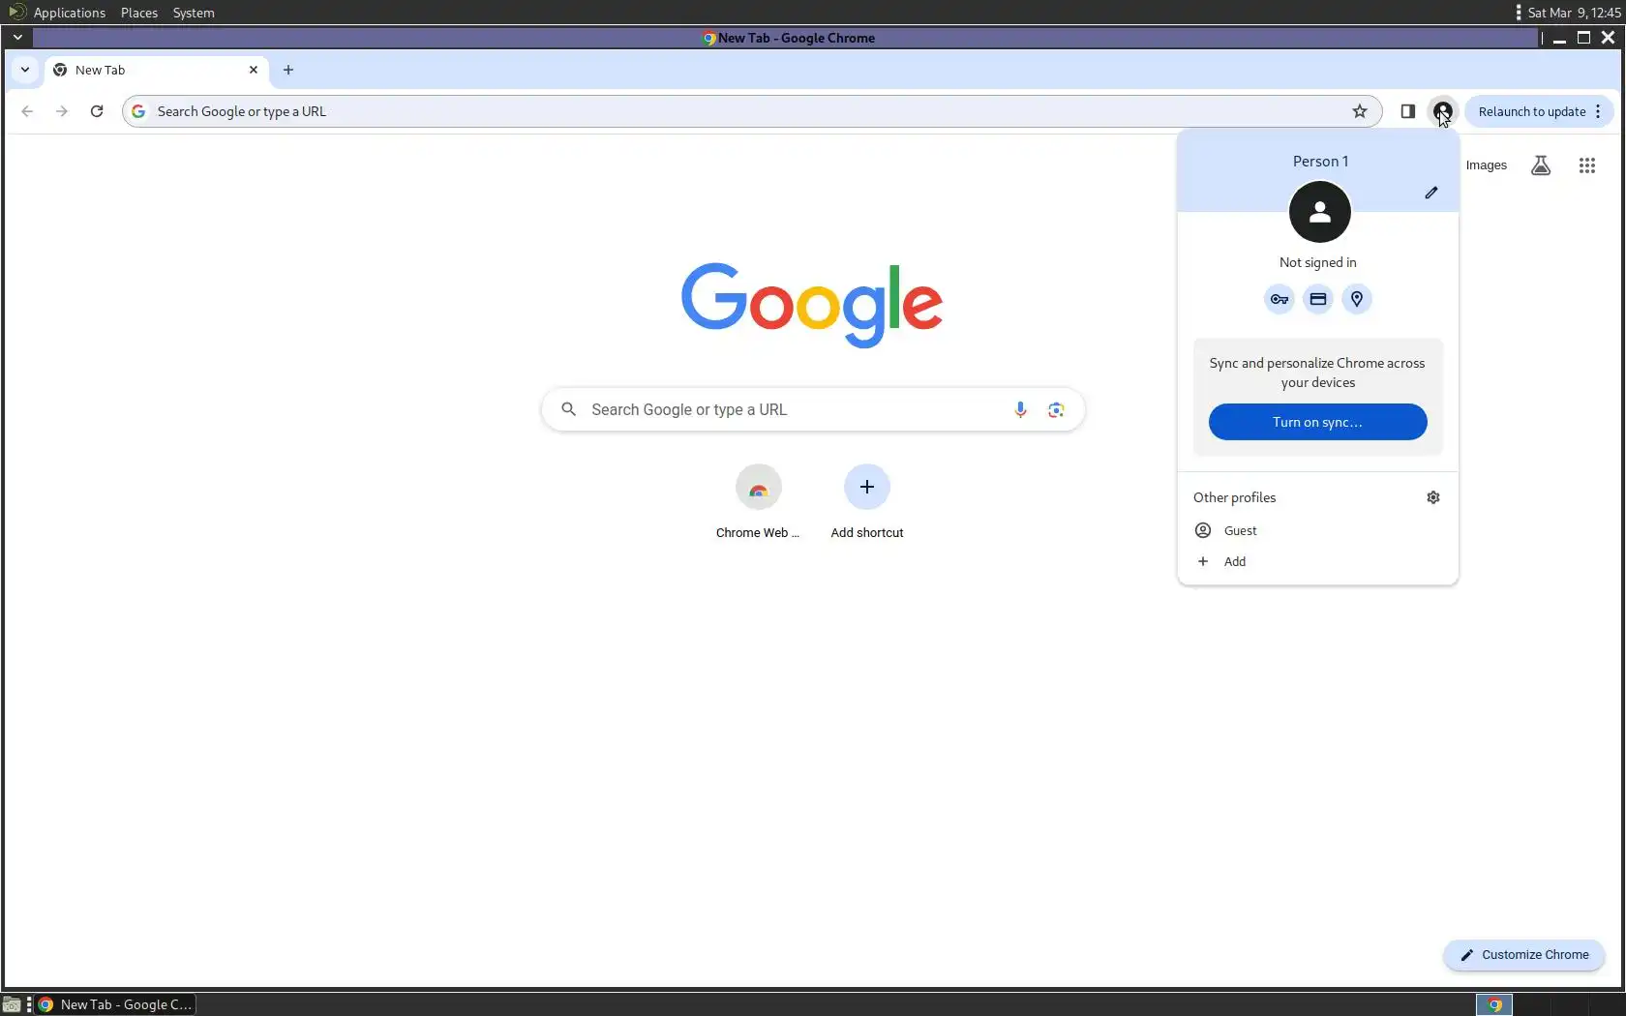Viewport: 1626px width, 1016px height.
Task: Click the Google logo
Action: click(812, 305)
